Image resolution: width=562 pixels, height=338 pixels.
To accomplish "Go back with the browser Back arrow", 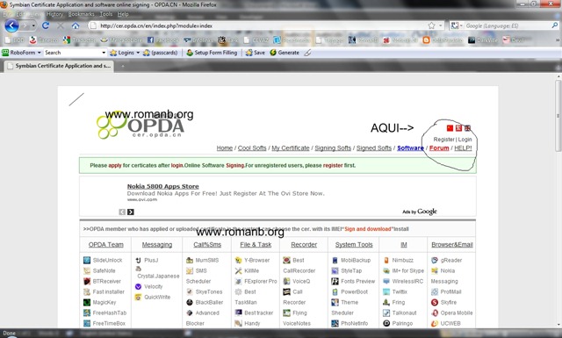I will click(11, 25).
